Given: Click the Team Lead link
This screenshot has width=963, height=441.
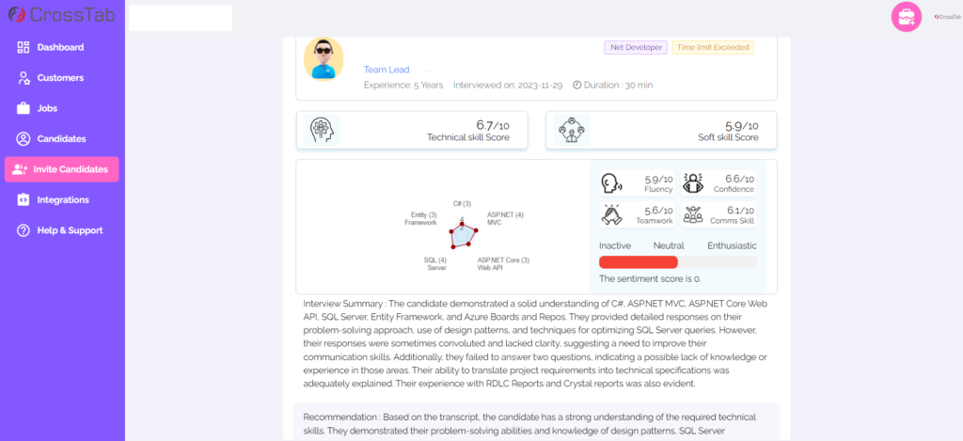Looking at the screenshot, I should tap(387, 70).
